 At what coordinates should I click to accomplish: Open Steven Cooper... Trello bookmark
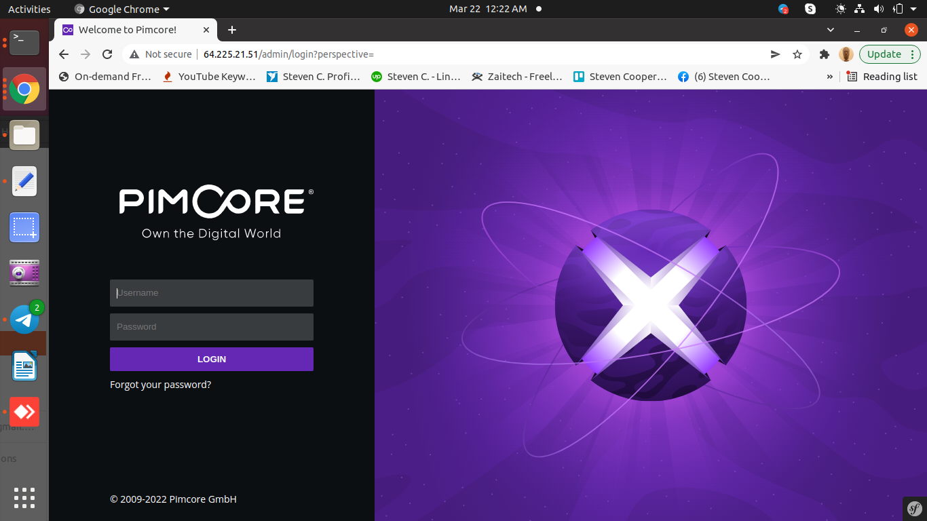[621, 77]
